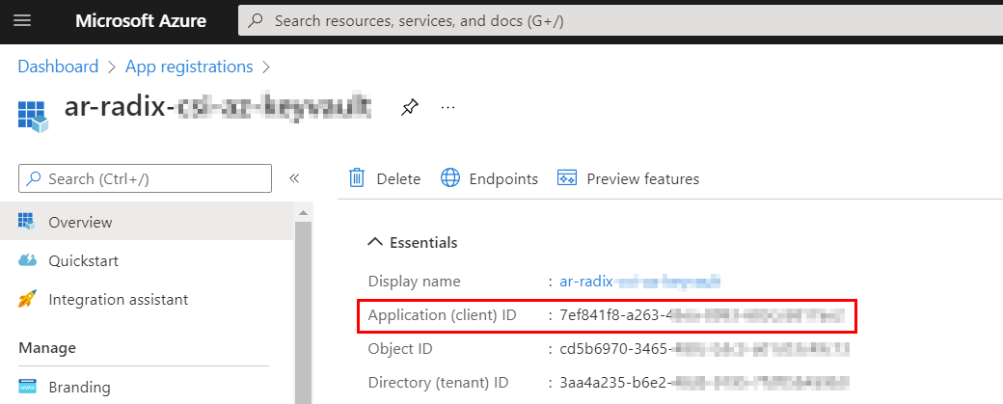This screenshot has height=404, width=1003.
Task: Click the Quickstart cloud icon
Action: coord(28,260)
